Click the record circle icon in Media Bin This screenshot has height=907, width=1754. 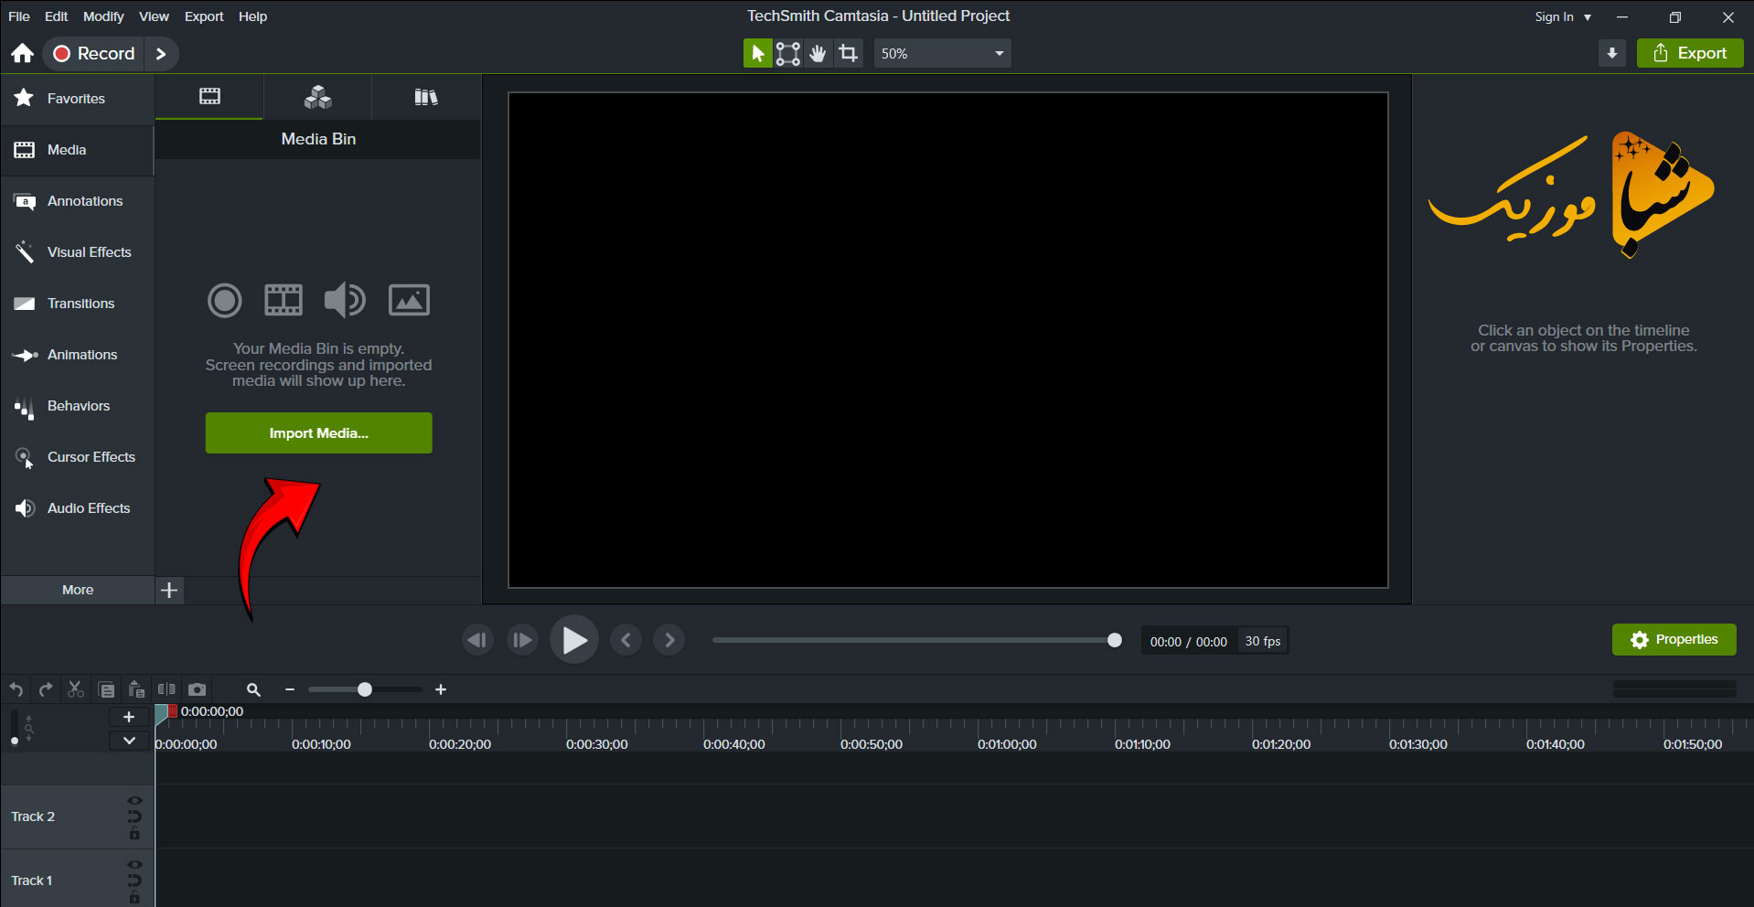pos(224,300)
